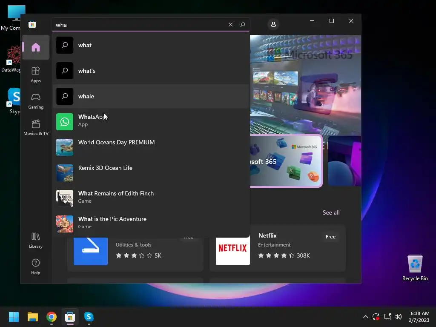Click the sync tray icon with red dot
436x327 pixels.
376,317
